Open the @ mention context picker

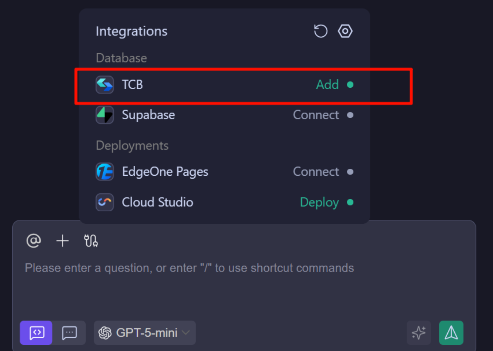33,241
